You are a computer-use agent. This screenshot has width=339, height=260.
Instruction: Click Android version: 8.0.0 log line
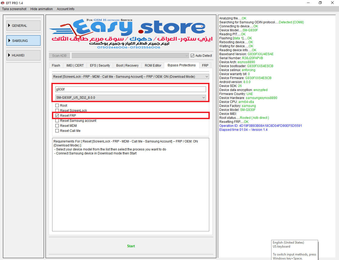235,82
